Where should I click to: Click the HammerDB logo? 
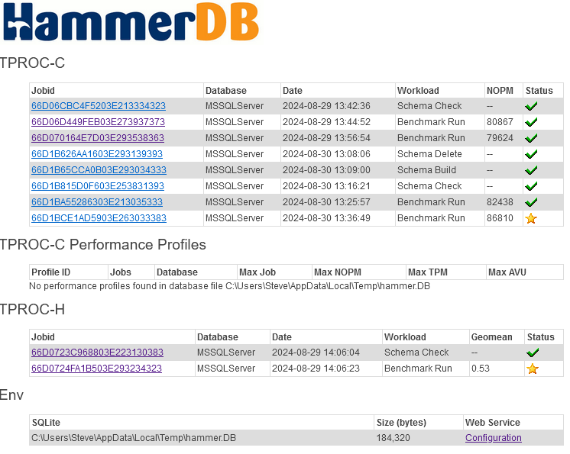click(x=131, y=22)
